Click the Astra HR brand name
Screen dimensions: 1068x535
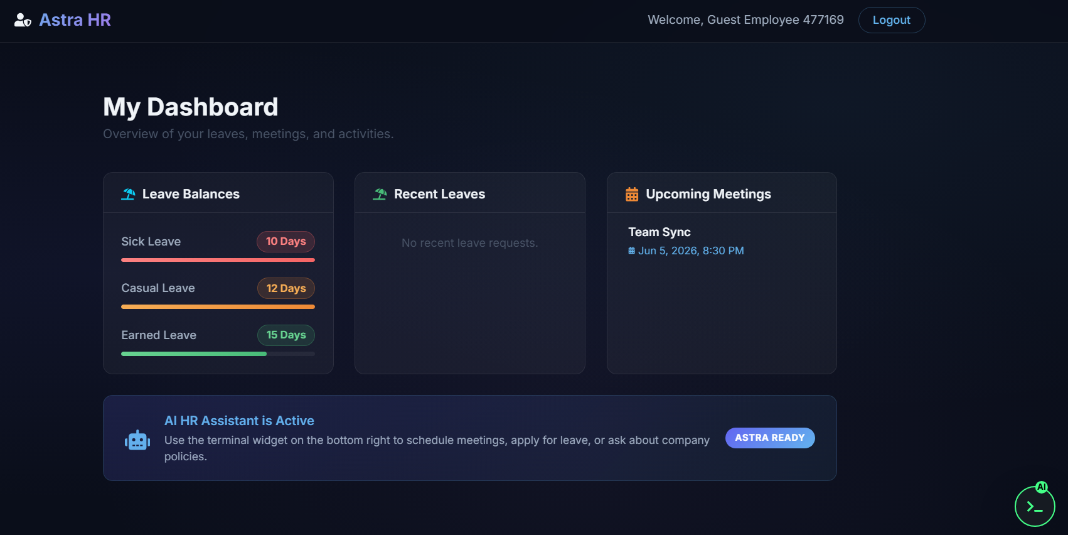point(75,20)
